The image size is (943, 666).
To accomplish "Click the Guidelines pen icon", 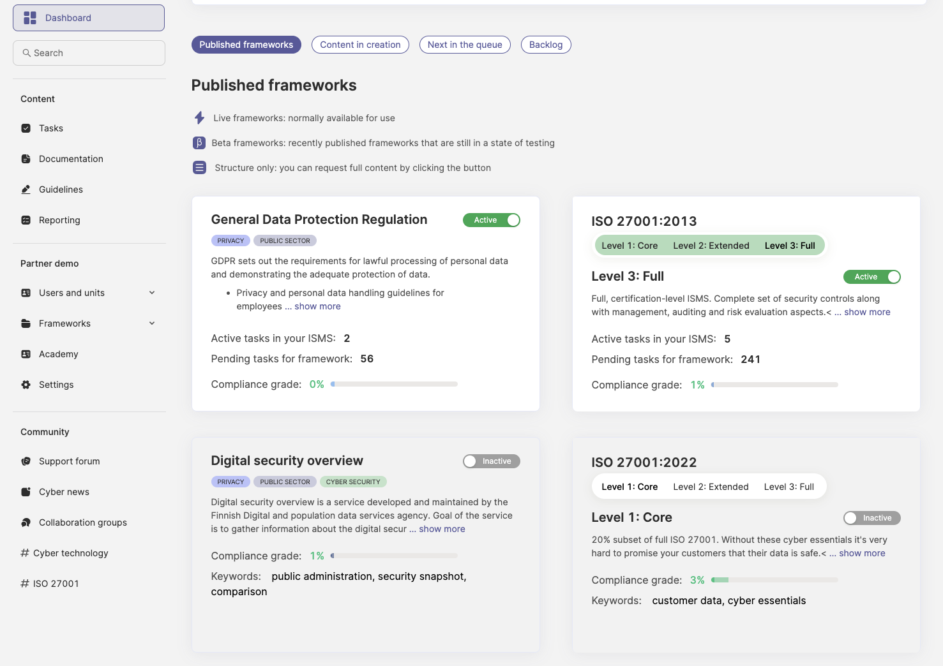I will pos(26,189).
